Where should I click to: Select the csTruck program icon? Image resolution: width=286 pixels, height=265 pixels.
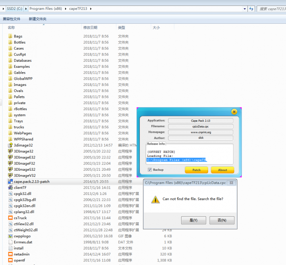pyautogui.click(x=10, y=218)
